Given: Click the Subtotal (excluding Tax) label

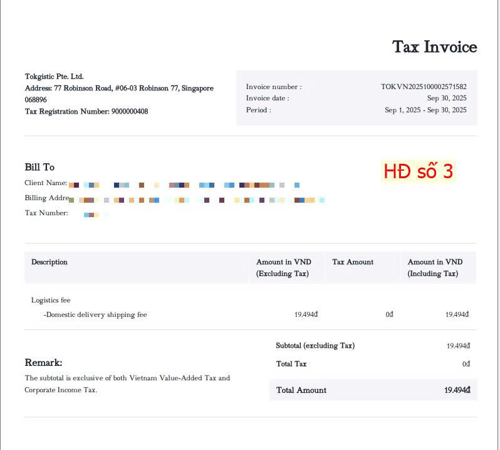Looking at the screenshot, I should pos(315,346).
